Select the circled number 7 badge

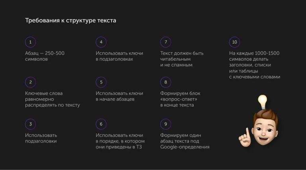(x=166, y=42)
